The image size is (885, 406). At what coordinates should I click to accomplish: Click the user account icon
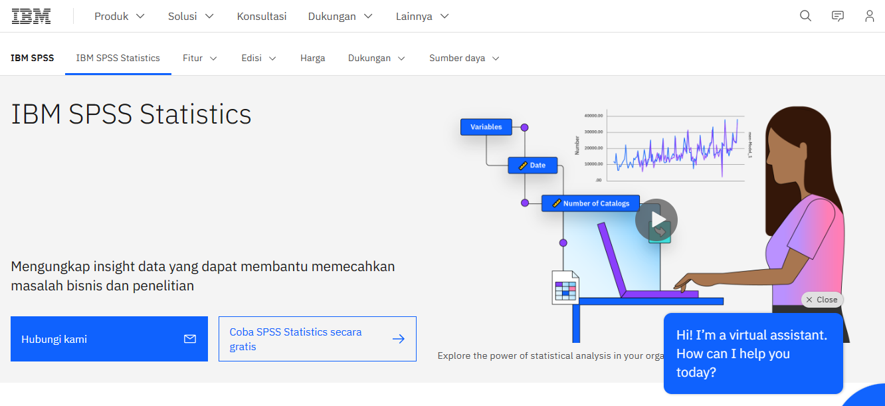869,15
